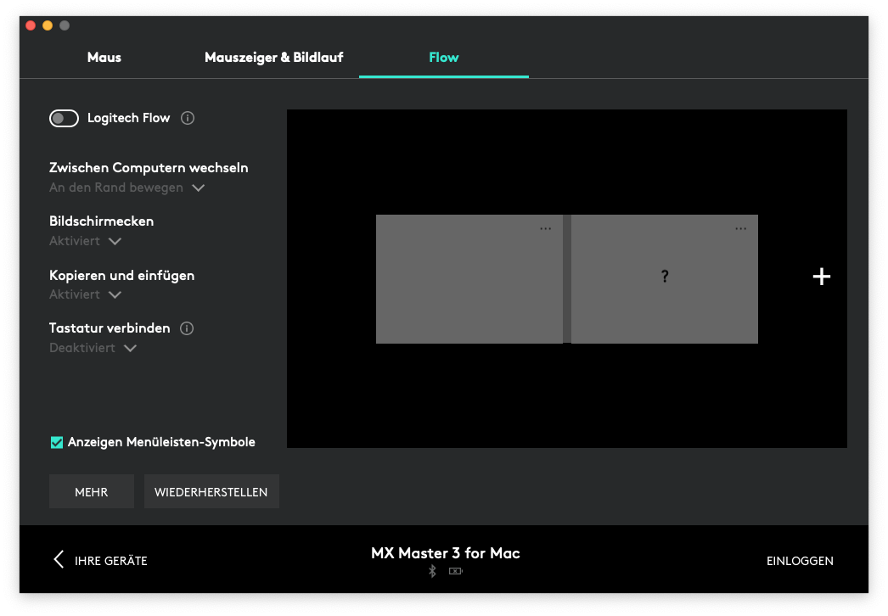Open options menu on left computer tile

click(x=545, y=229)
